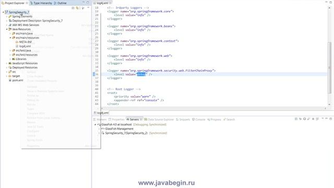This screenshot has height=188, width=334.
Task: Expand Deployment Descriptor: SpringSecurity_7
Action: pos(7,21)
